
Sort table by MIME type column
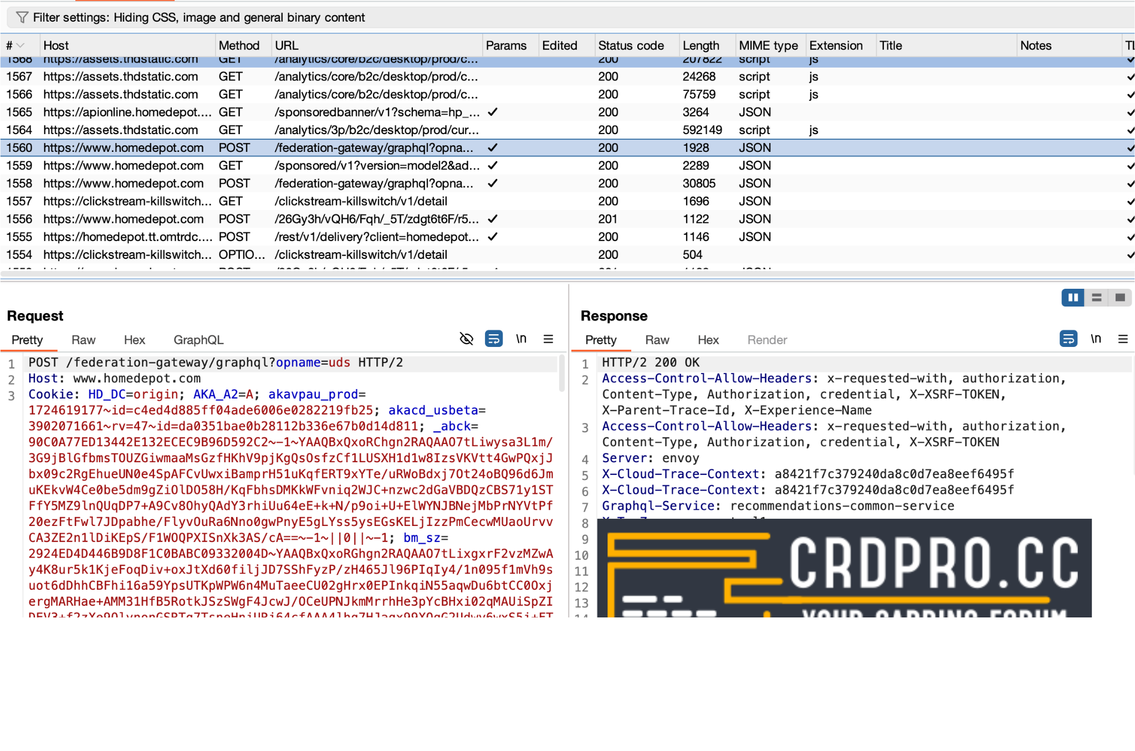pyautogui.click(x=770, y=45)
